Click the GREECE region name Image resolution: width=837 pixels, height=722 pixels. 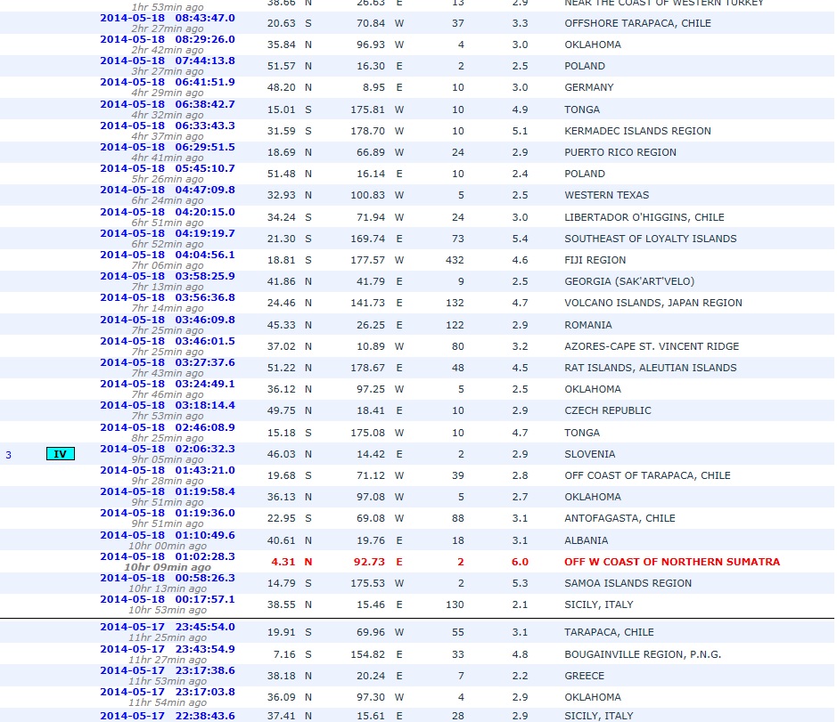585,676
